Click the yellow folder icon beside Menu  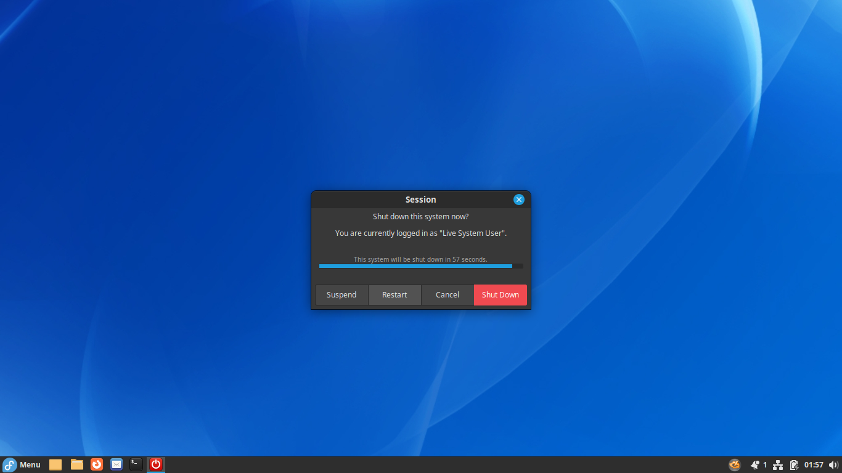pyautogui.click(x=55, y=464)
